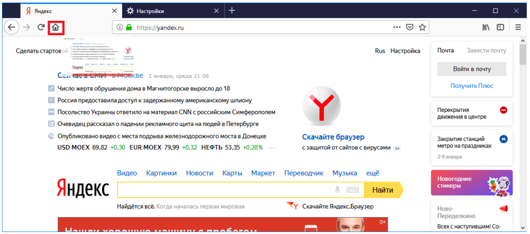
Task: Toggle the sidebars icon in toolbar
Action: pos(500,27)
